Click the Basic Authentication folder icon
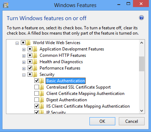 coord(42,81)
